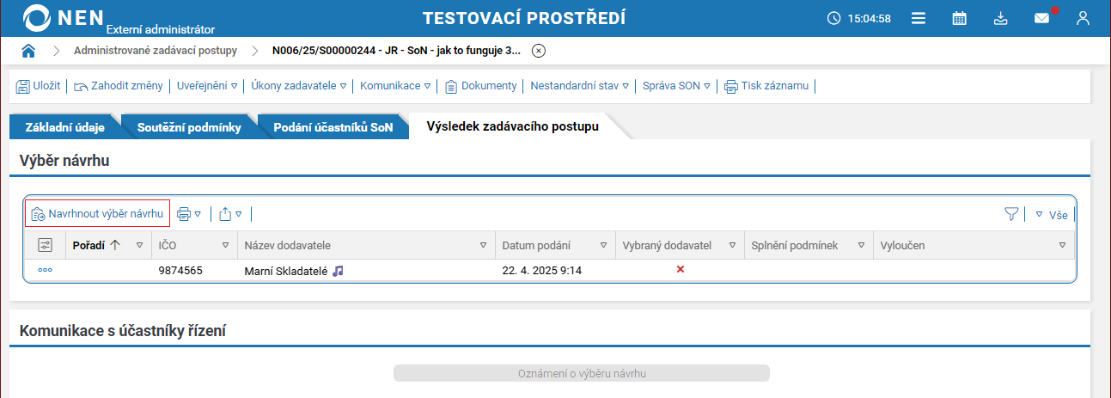Open row actions dots for Marní Skladatelé
The height and width of the screenshot is (398, 1111).
coord(46,270)
